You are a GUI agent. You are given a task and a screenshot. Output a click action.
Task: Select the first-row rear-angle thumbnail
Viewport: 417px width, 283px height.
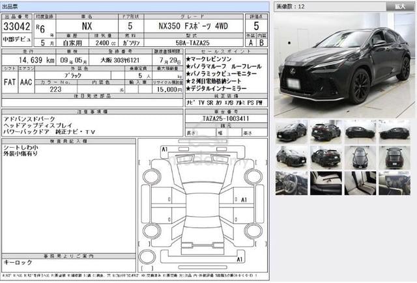point(326,131)
